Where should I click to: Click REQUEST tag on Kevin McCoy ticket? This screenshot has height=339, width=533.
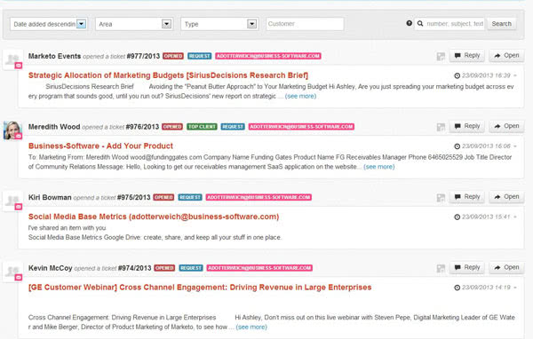coord(191,268)
